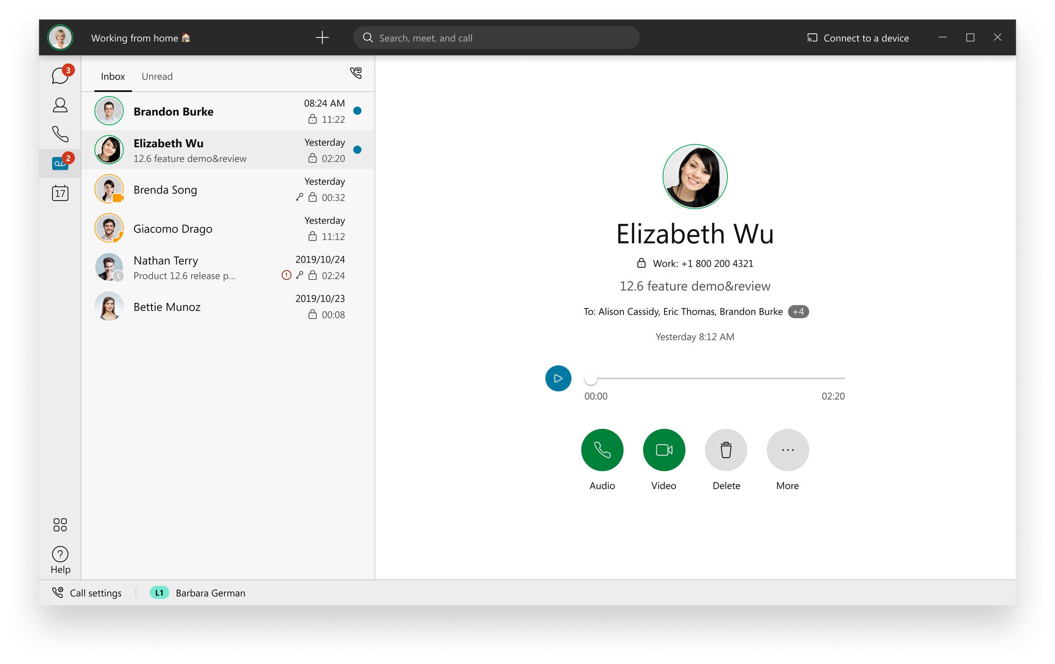Viewport: 1055px width, 664px height.
Task: Play Elizabeth Wu's voicemail
Action: (x=558, y=378)
